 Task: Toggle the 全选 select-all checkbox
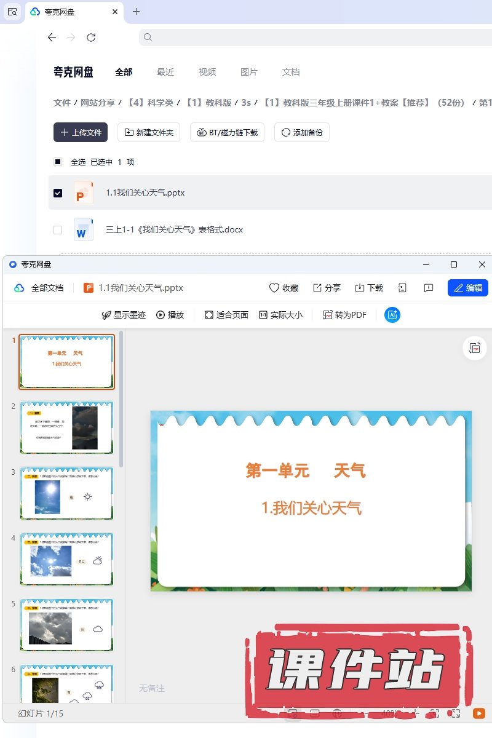[58, 162]
